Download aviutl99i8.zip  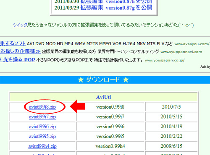[x=42, y=107]
